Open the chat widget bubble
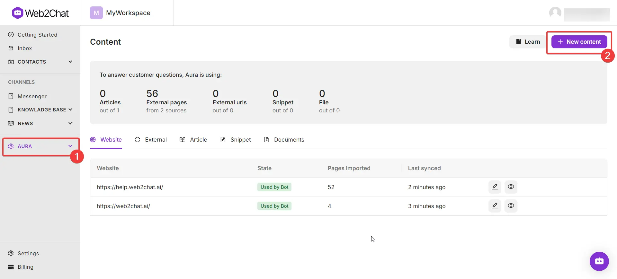This screenshot has width=617, height=279. tap(599, 261)
